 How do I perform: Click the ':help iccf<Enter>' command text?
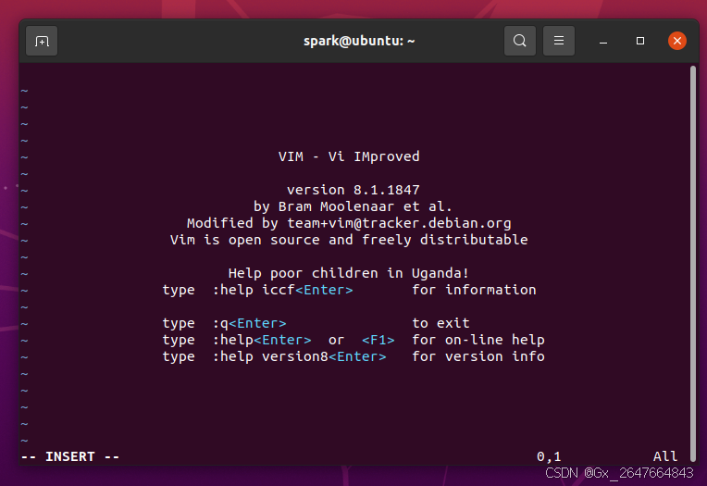283,290
